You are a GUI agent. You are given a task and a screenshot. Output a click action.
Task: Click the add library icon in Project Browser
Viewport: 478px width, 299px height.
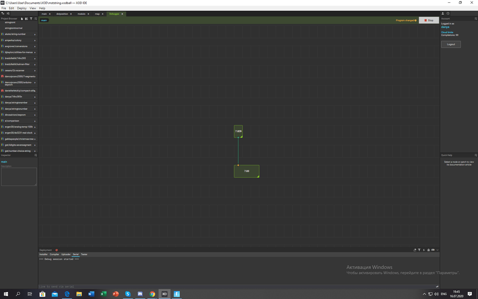click(26, 19)
